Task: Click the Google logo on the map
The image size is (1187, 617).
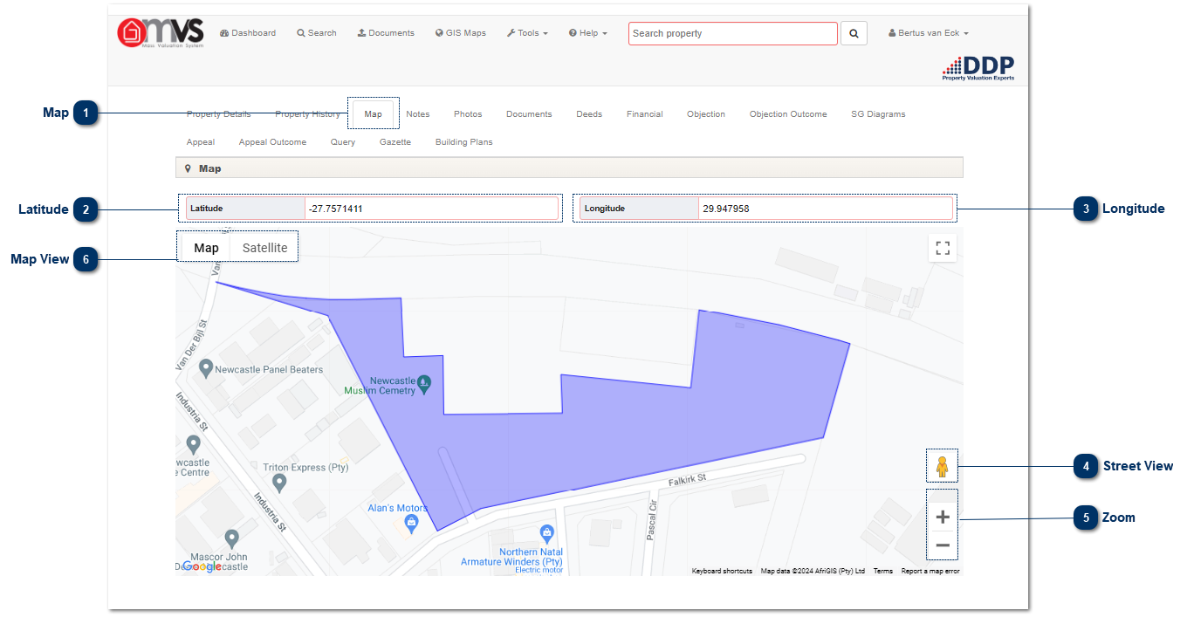Action: tap(202, 566)
